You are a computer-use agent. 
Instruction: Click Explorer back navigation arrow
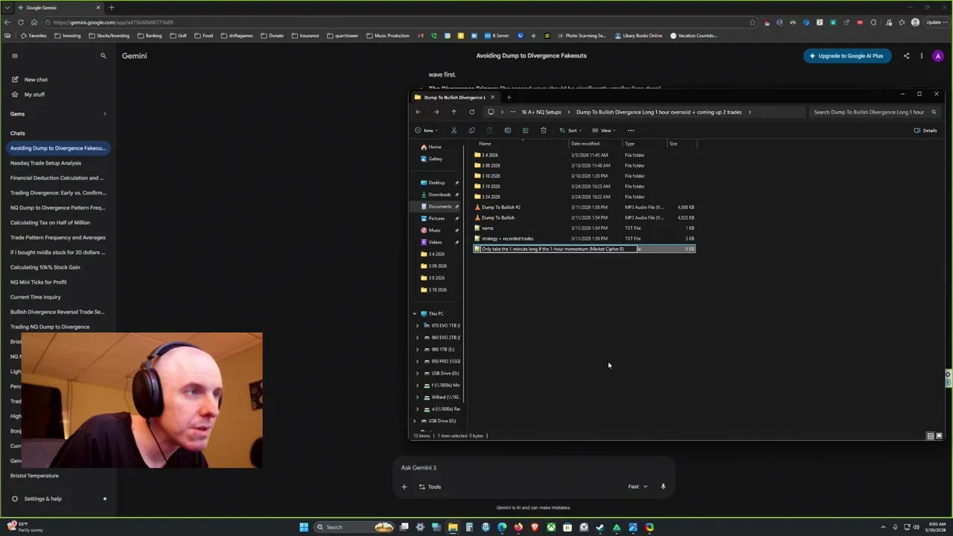pyautogui.click(x=418, y=112)
